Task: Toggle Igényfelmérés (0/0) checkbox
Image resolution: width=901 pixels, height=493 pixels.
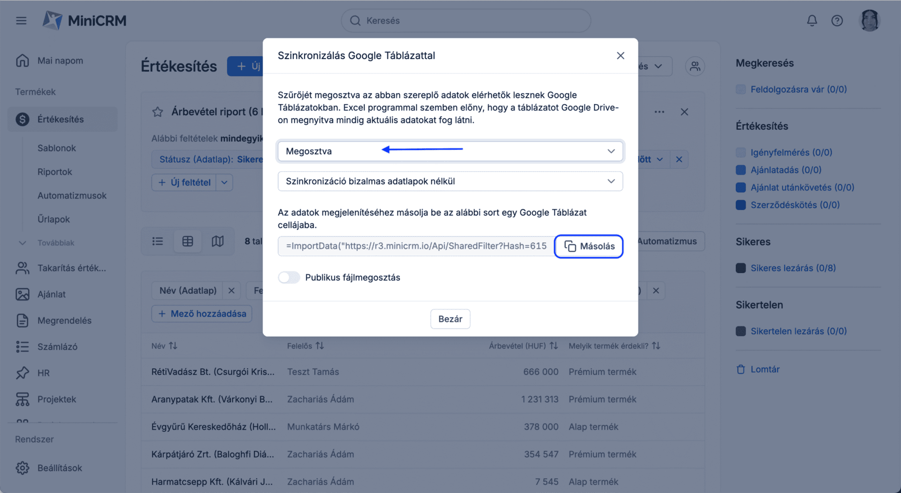Action: [741, 153]
